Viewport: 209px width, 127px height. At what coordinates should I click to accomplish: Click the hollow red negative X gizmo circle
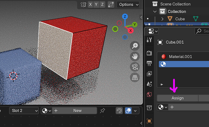[119, 23]
